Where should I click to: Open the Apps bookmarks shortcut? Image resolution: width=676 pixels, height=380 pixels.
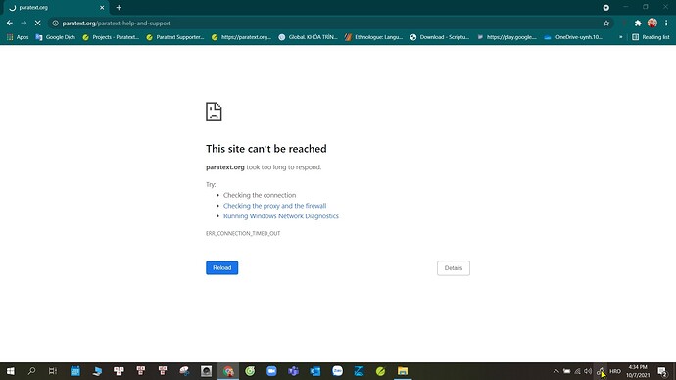coord(18,37)
